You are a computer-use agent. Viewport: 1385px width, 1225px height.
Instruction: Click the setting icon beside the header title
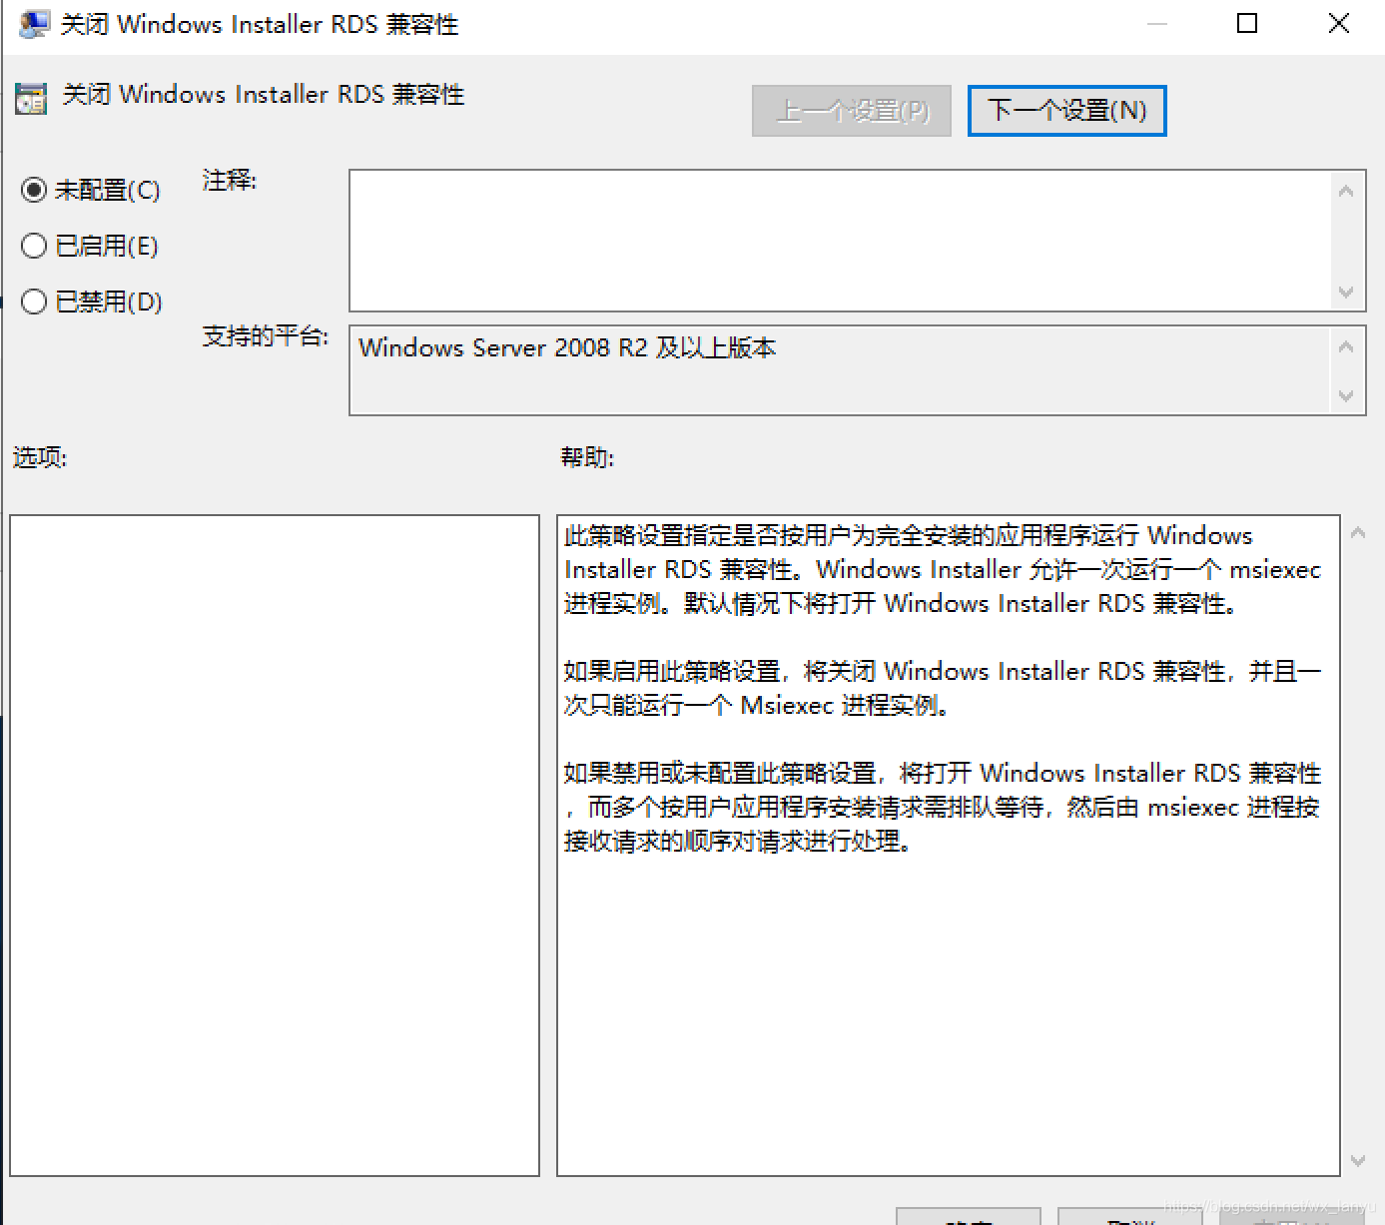[x=31, y=98]
